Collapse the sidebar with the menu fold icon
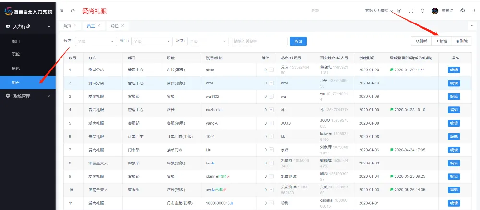The width and height of the screenshot is (480, 210). pyautogui.click(x=61, y=11)
